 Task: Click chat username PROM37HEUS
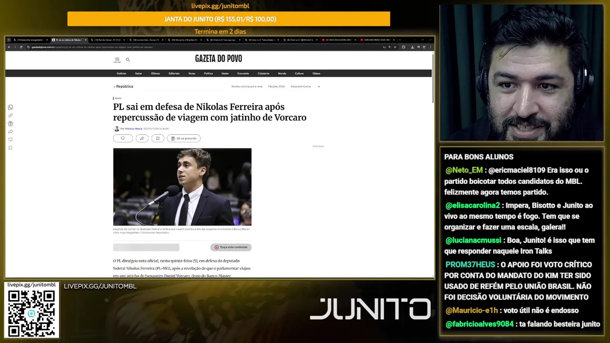(471, 264)
